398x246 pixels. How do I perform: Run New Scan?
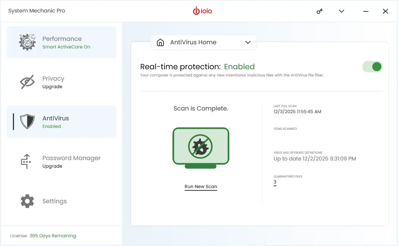coord(201,186)
